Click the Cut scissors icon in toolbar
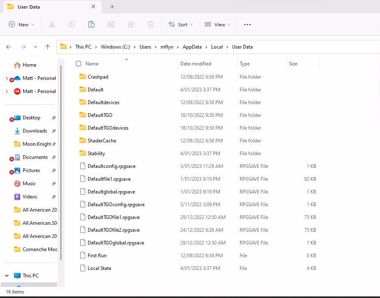Screen dimensions: 380x298 [52, 25]
